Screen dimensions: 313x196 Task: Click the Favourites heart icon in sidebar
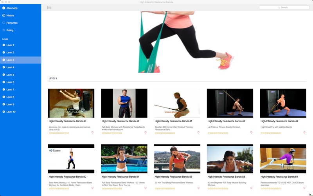[4, 23]
